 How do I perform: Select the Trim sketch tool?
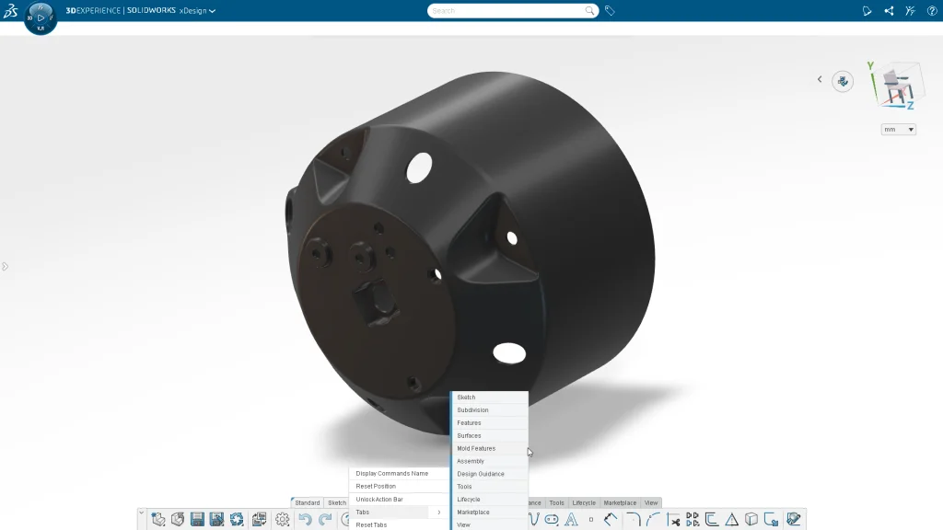672,518
